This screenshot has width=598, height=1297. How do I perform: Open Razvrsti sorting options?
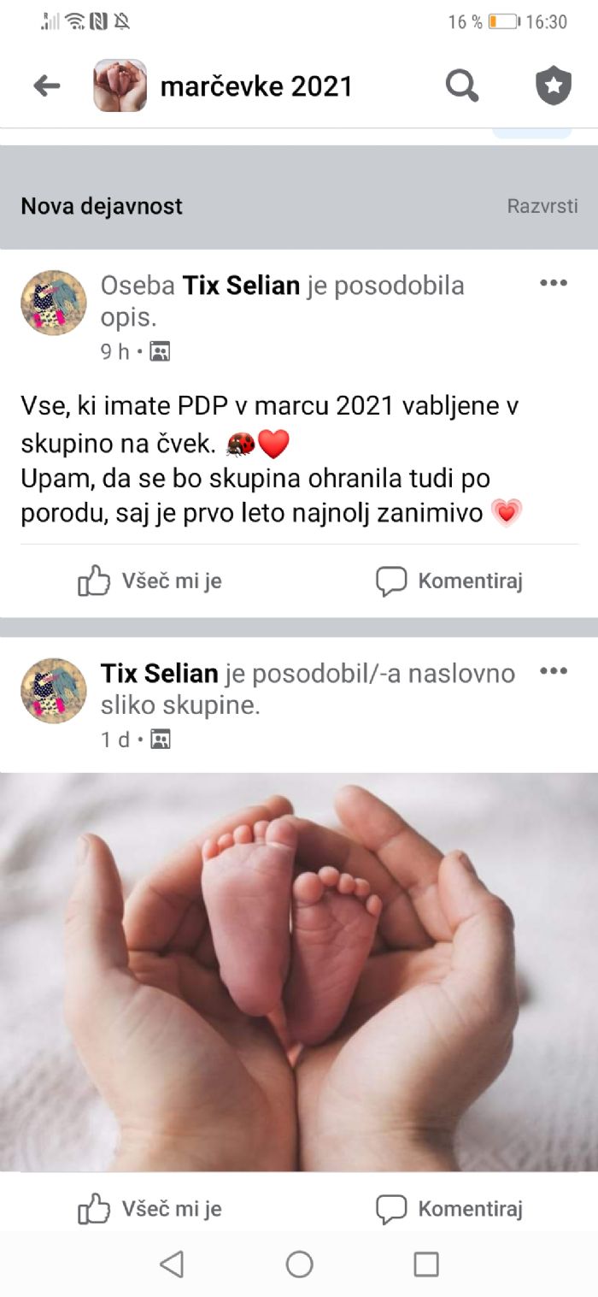pos(542,206)
